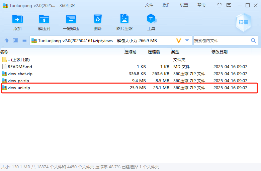
Task: Click the 25.9 MB size cell
Action: tap(138, 88)
